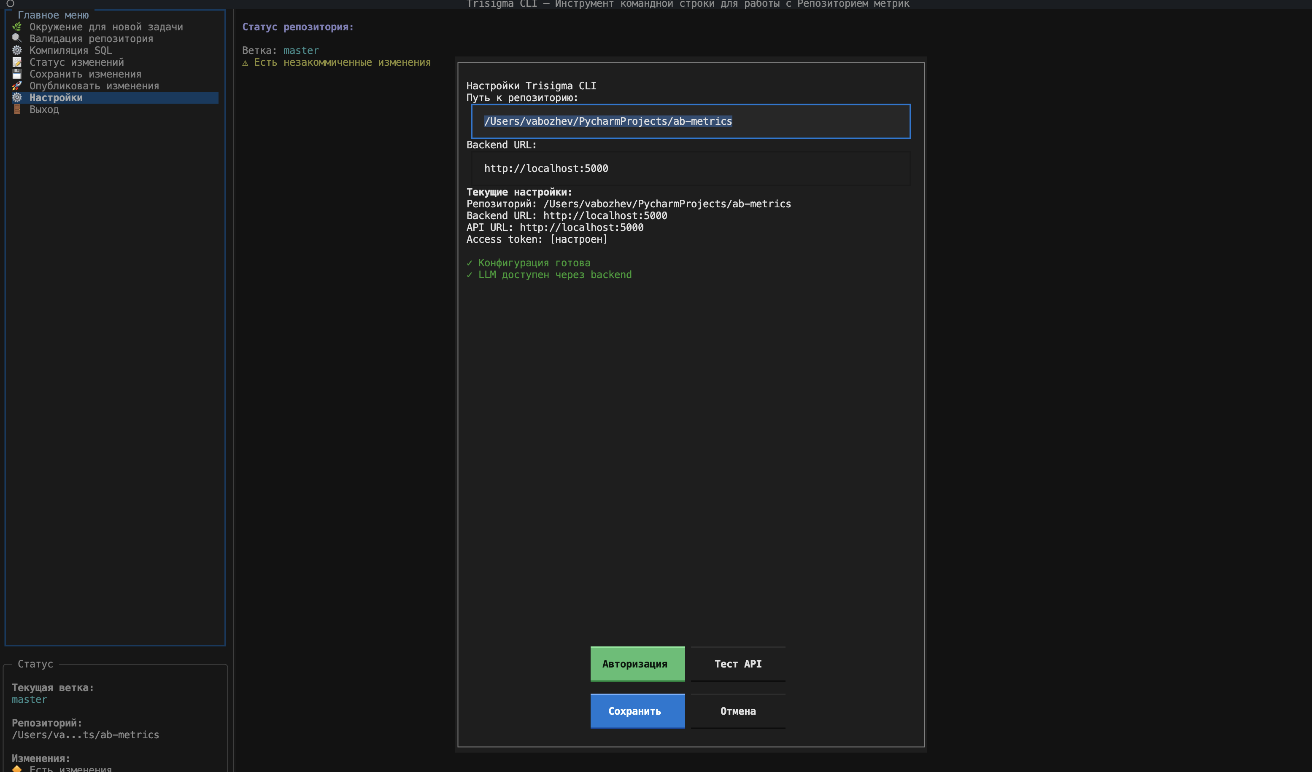Focus the repository path input field
1312x772 pixels.
(x=690, y=121)
